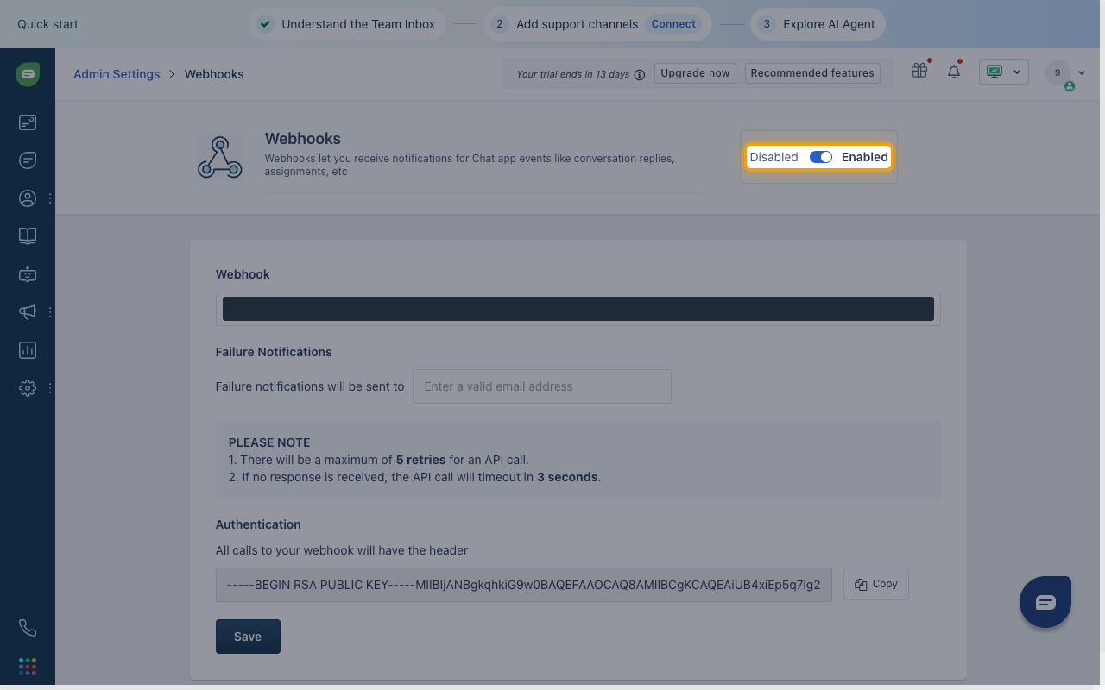Open the campaigns megaphone icon
The height and width of the screenshot is (690, 1105).
[x=28, y=312]
